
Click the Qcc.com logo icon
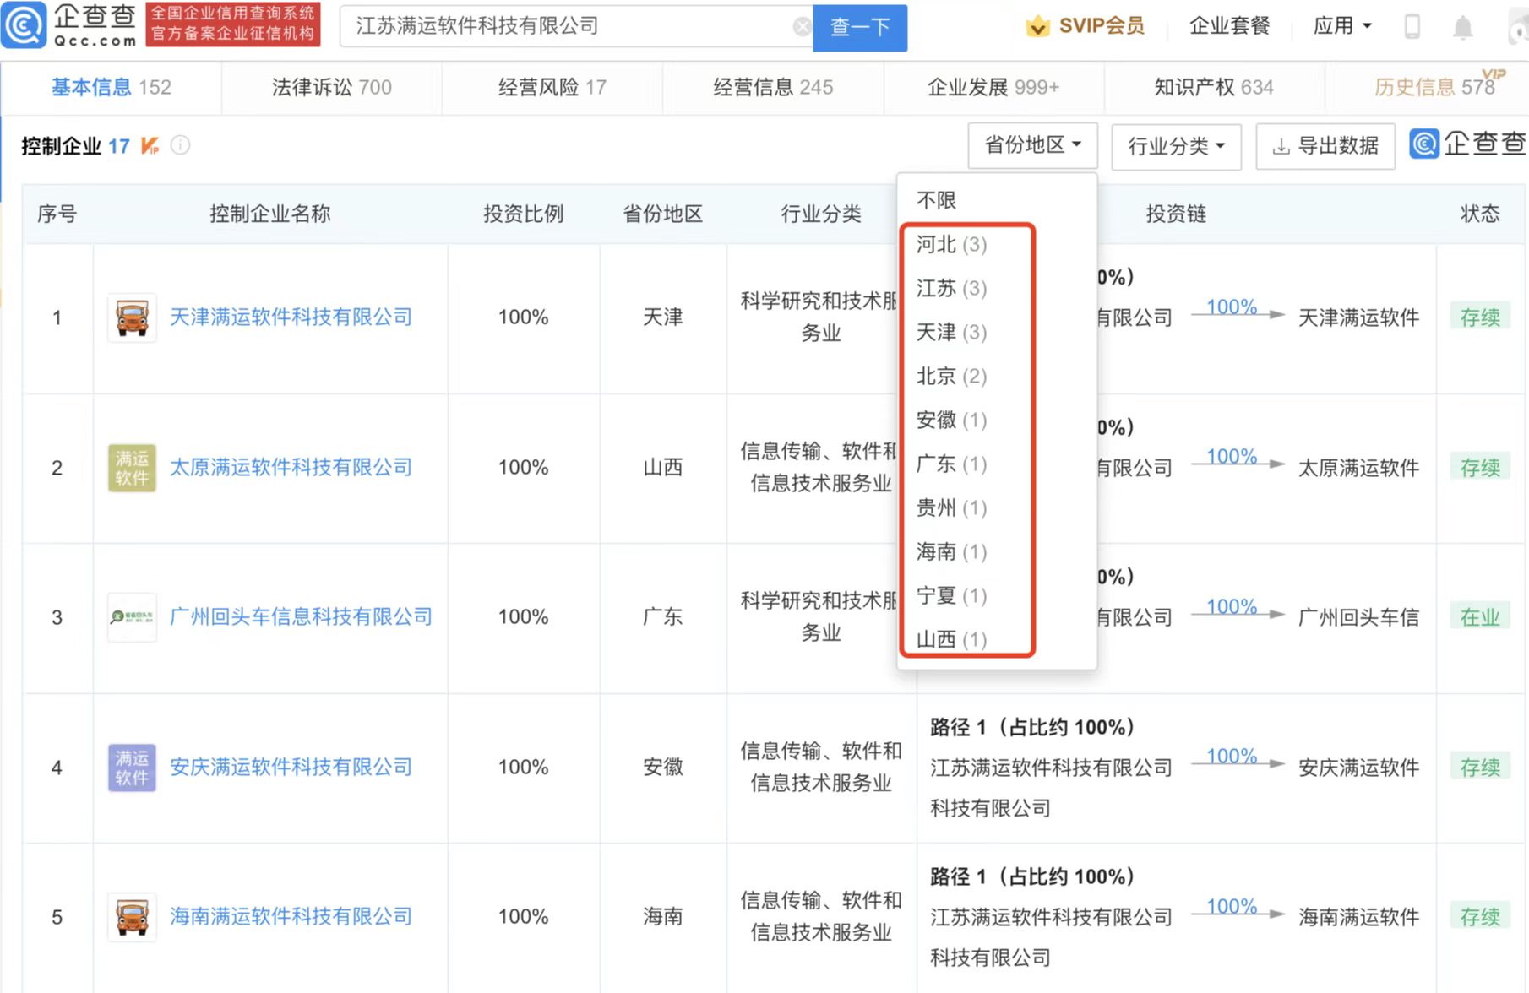24,25
